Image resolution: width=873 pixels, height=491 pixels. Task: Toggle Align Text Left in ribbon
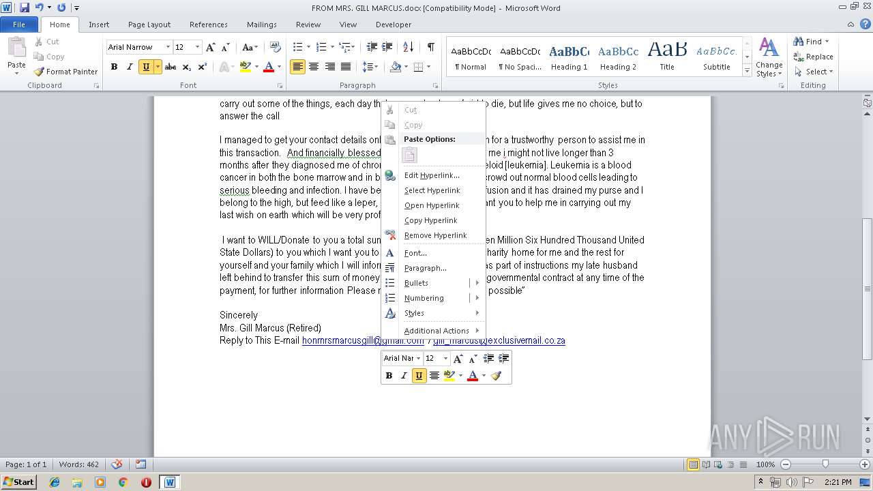297,67
